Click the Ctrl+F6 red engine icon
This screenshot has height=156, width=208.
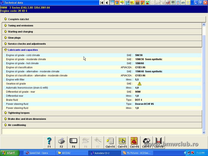134,142
